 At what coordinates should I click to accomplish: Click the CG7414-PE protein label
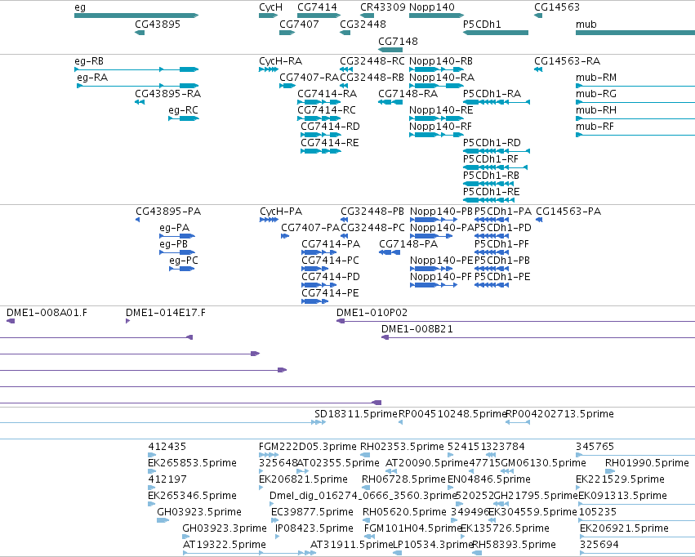[x=330, y=293]
